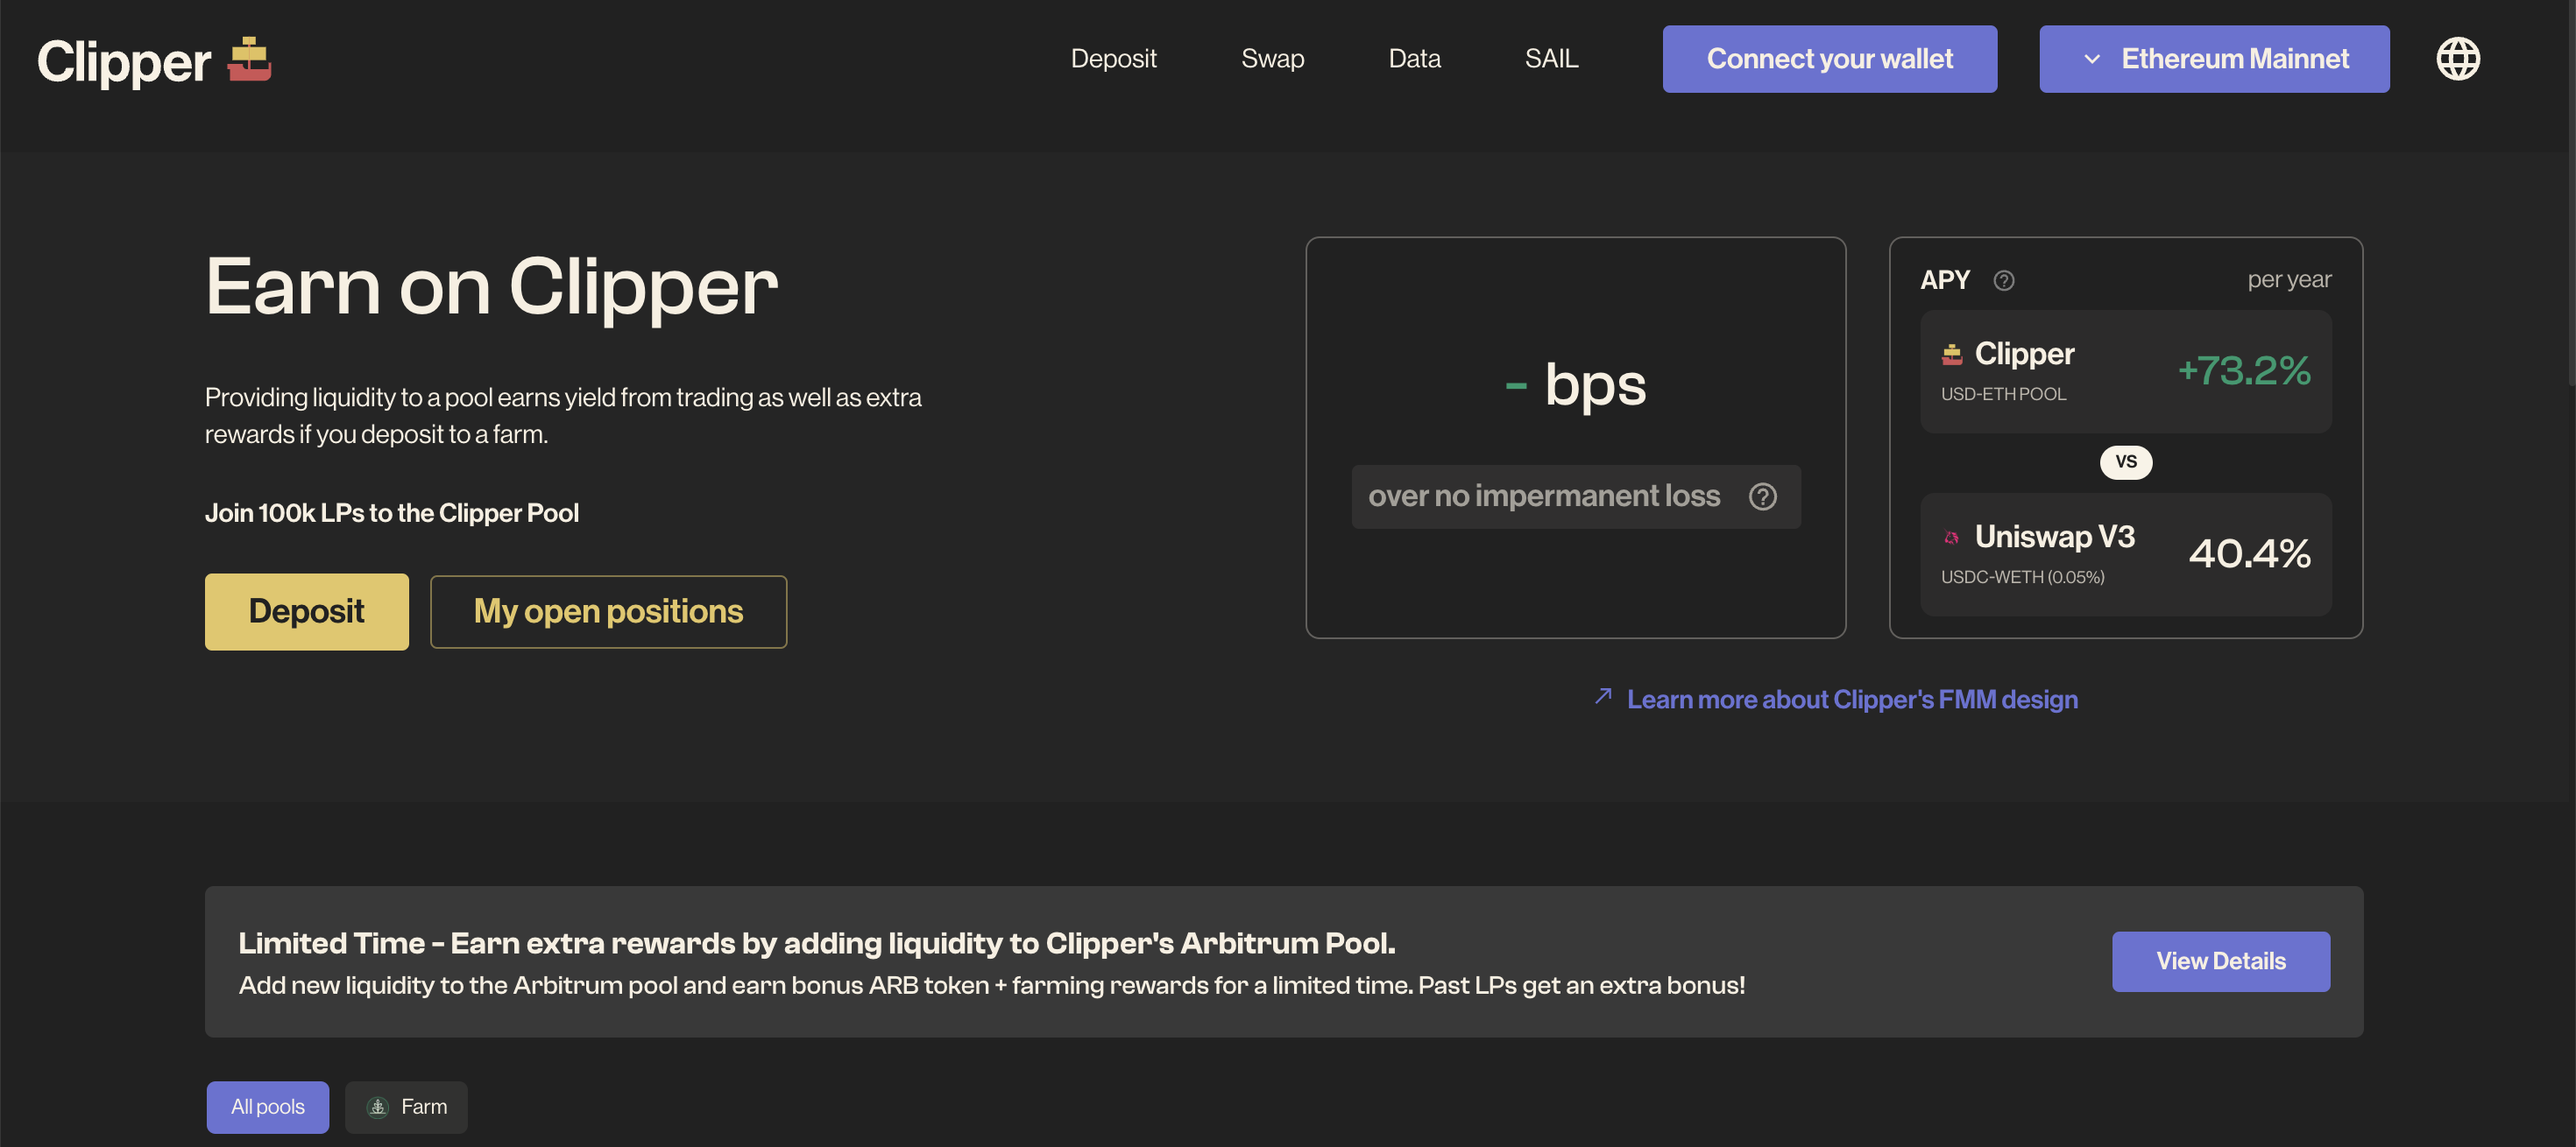This screenshot has height=1147, width=2576.
Task: Follow Learn more about Clipper's FMM design link
Action: pyautogui.click(x=1851, y=700)
